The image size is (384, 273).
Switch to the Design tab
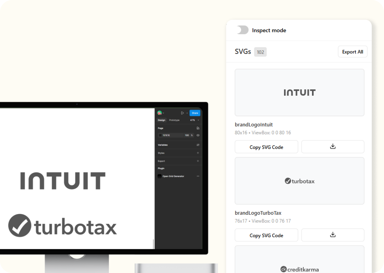[x=161, y=120]
